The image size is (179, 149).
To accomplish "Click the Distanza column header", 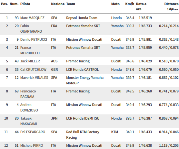I will pyautogui.click(x=171, y=4).
